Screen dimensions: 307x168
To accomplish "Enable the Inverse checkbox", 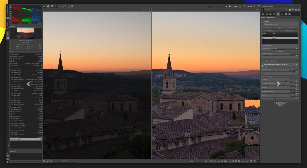I will tap(263, 74).
